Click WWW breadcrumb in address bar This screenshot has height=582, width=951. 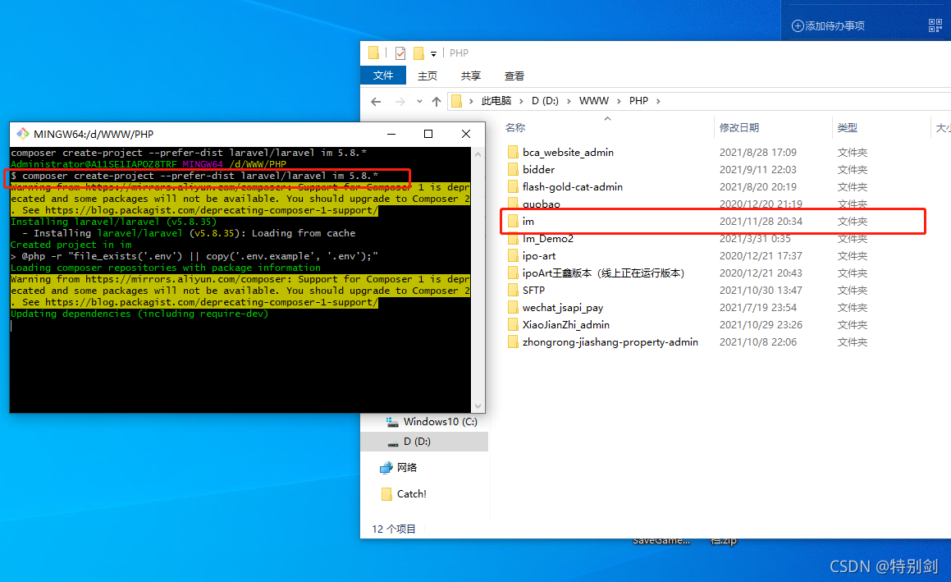coord(594,101)
